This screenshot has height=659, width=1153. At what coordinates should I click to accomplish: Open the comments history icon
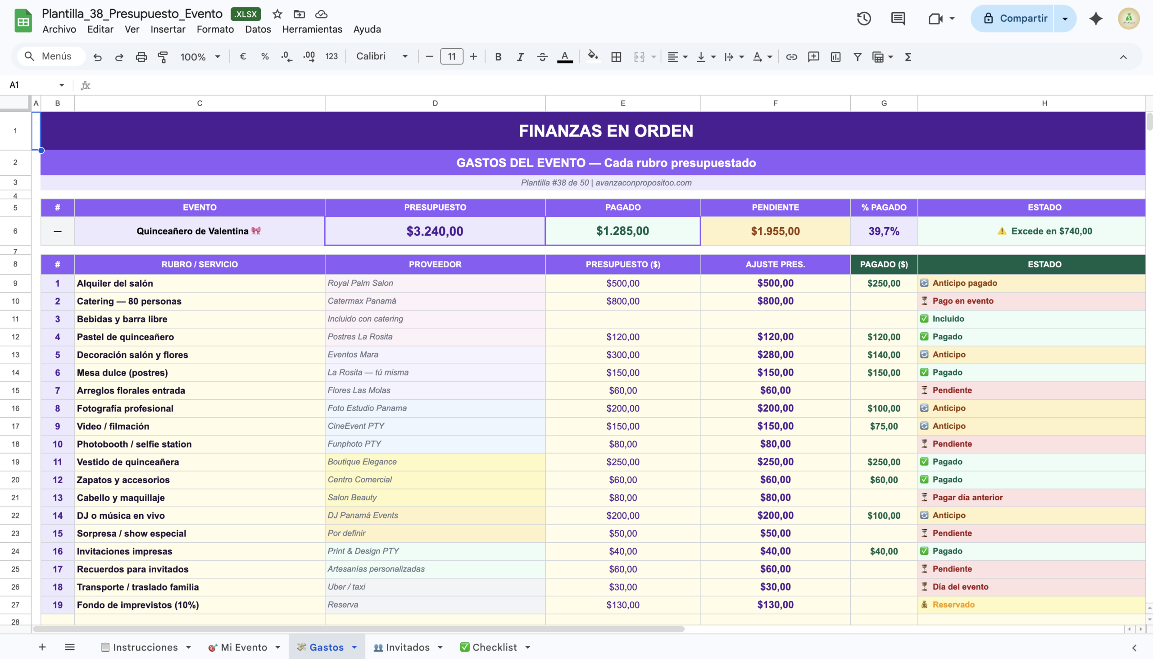898,18
